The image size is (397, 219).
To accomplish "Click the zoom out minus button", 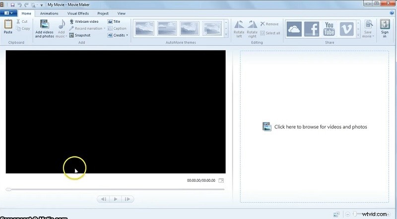I will click(x=348, y=215).
